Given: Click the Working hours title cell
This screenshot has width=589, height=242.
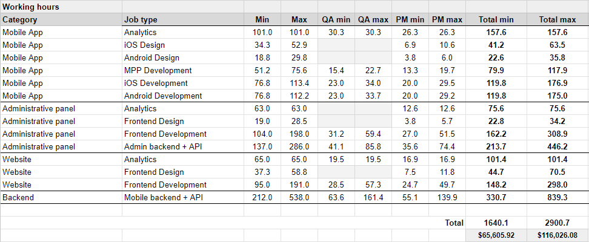Looking at the screenshot, I should 31,7.
